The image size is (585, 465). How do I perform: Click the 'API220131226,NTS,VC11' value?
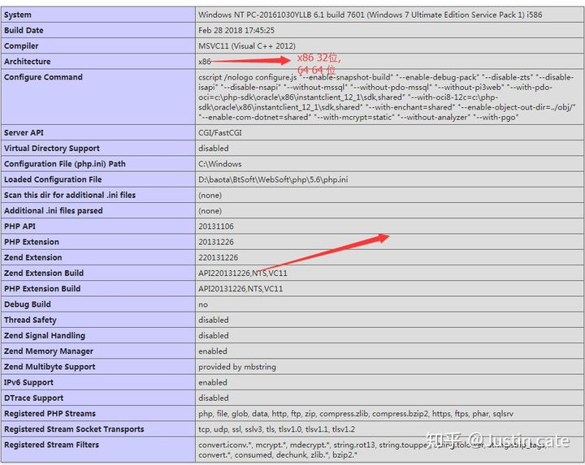[242, 273]
